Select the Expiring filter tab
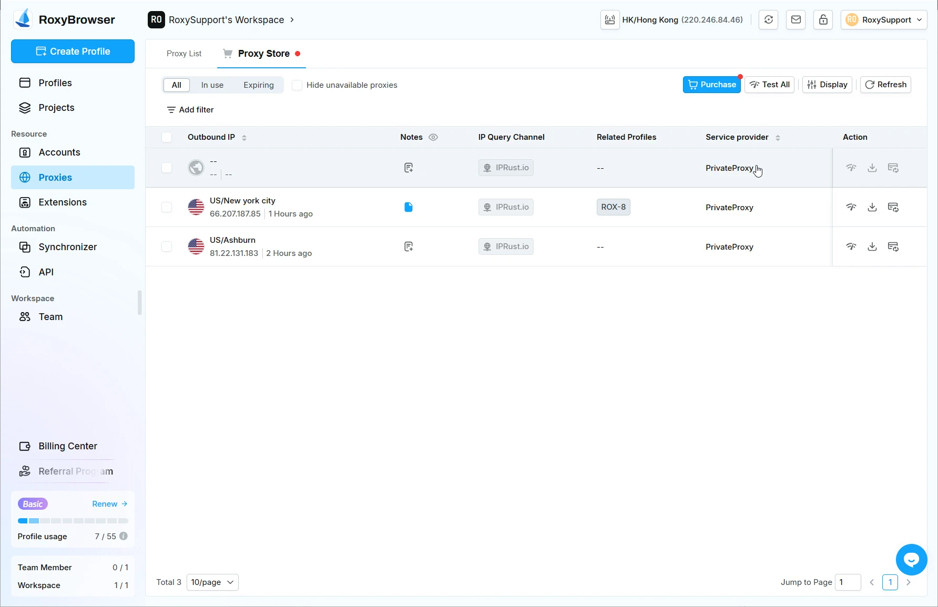Viewport: 938px width, 607px height. 258,85
